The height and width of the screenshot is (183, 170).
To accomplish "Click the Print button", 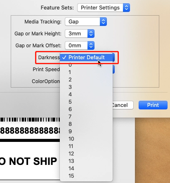I will click(153, 105).
